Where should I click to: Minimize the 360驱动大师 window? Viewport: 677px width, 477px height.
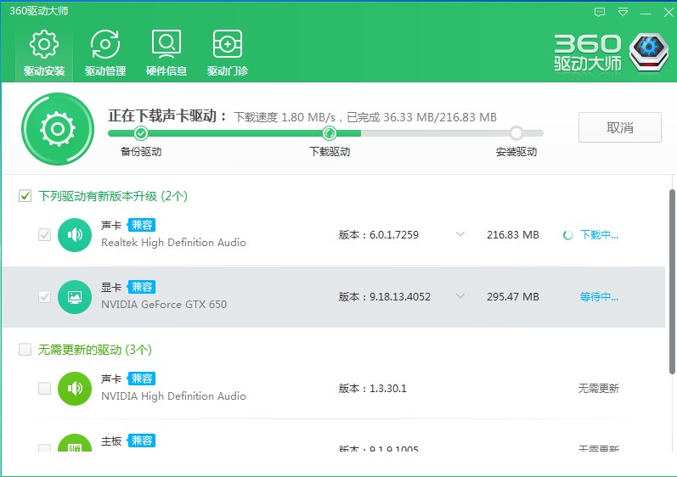(x=646, y=13)
